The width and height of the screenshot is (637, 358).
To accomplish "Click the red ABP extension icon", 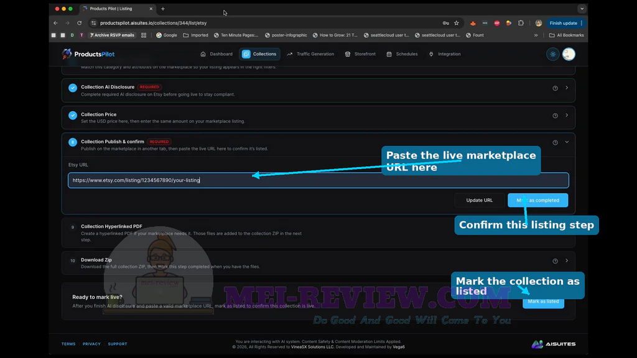I will click(496, 23).
